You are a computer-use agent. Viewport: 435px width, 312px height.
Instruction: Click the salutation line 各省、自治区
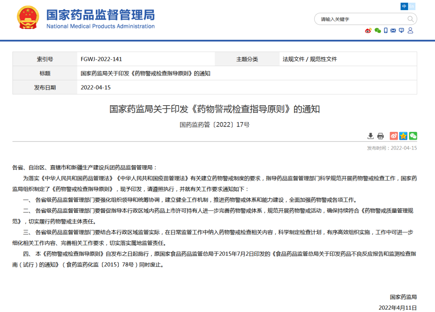pos(85,167)
